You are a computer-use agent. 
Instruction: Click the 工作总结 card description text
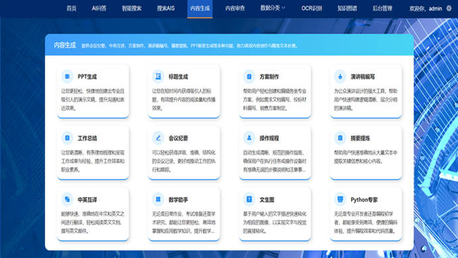pos(92,161)
